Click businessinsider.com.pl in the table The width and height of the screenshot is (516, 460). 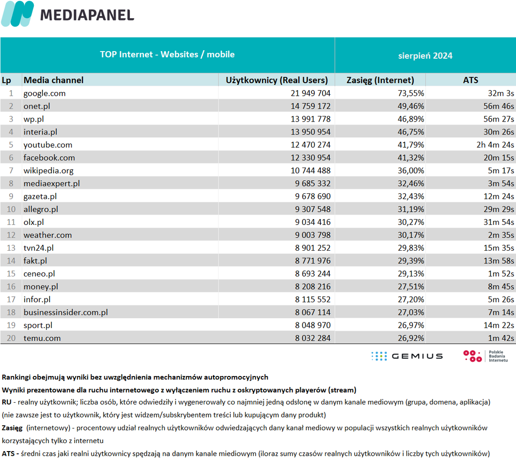point(66,312)
